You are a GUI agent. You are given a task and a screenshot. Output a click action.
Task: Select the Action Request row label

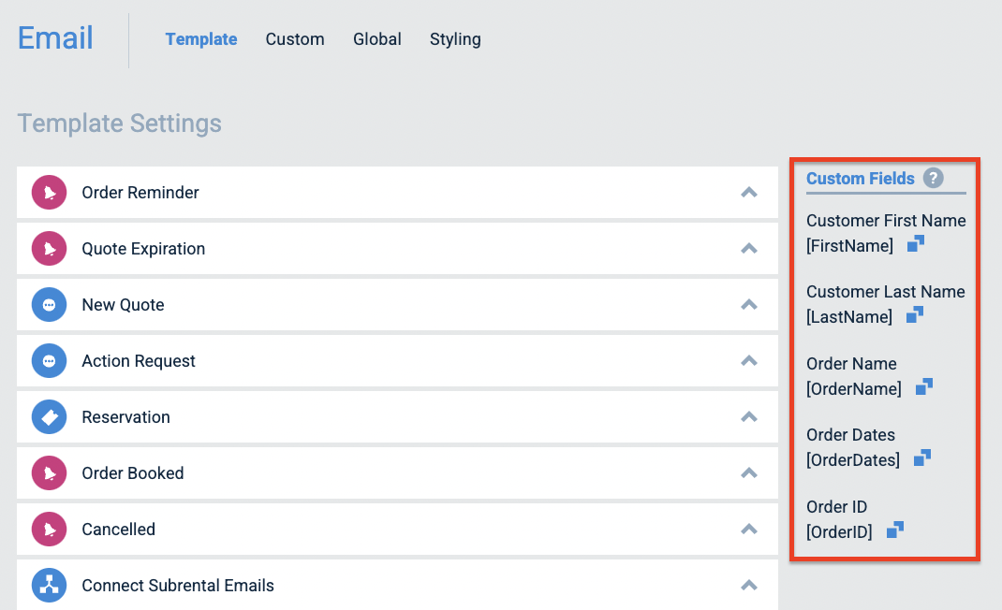coord(138,361)
